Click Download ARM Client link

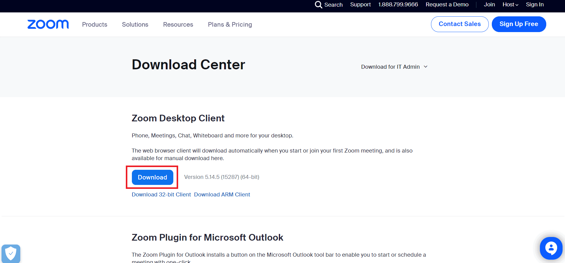tap(222, 195)
